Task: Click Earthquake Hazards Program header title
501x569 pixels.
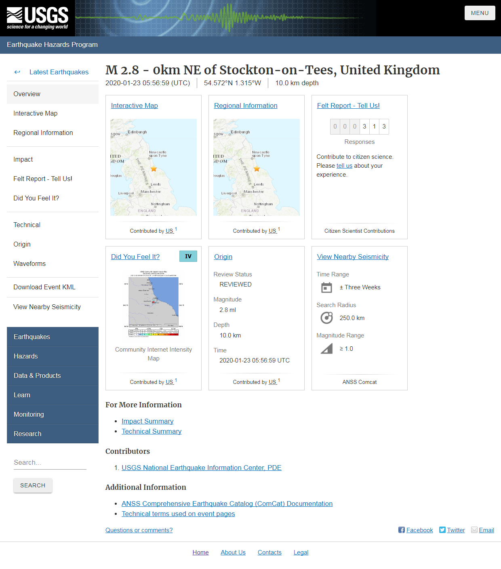Action: coord(52,44)
